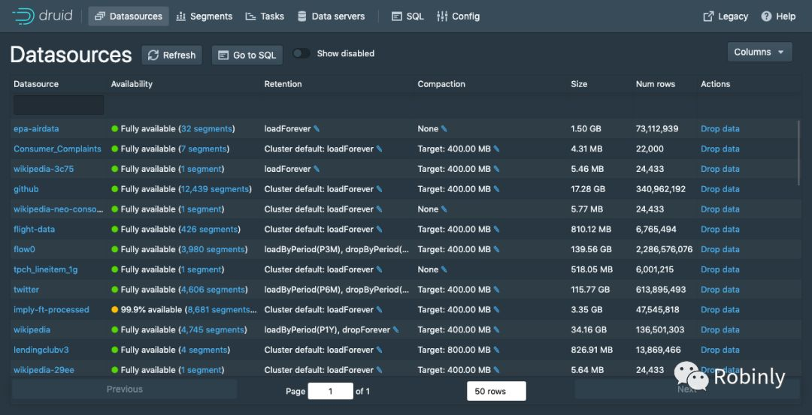
Task: Edit compaction pencil for imply-ft-processed
Action: (x=497, y=310)
